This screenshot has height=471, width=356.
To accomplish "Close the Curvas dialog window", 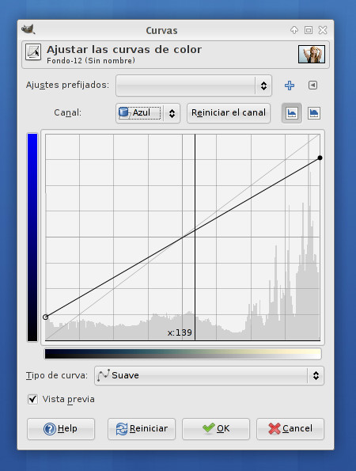I will pos(323,30).
